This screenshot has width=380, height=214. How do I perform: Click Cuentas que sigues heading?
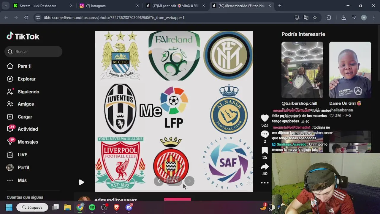click(x=25, y=197)
